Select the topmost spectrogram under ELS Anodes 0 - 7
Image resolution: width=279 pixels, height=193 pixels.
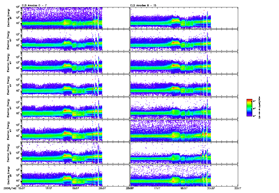pyautogui.click(x=75, y=18)
